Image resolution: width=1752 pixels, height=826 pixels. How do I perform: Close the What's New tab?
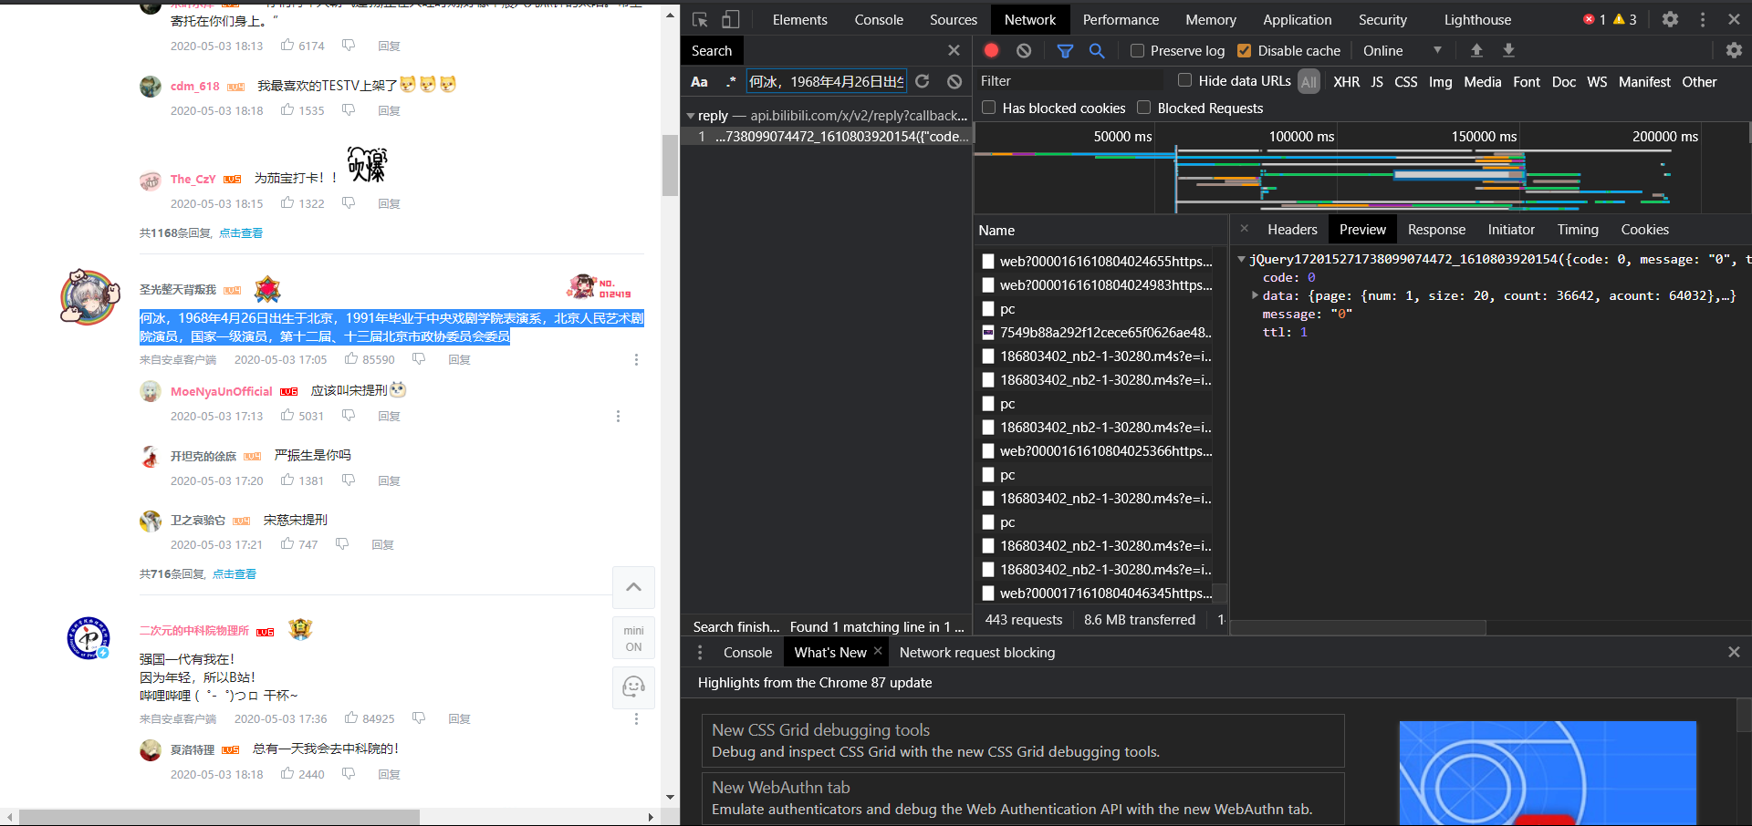[878, 651]
